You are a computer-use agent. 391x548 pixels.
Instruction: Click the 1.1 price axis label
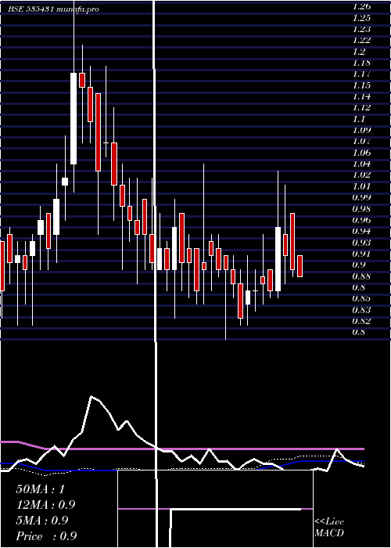click(359, 119)
